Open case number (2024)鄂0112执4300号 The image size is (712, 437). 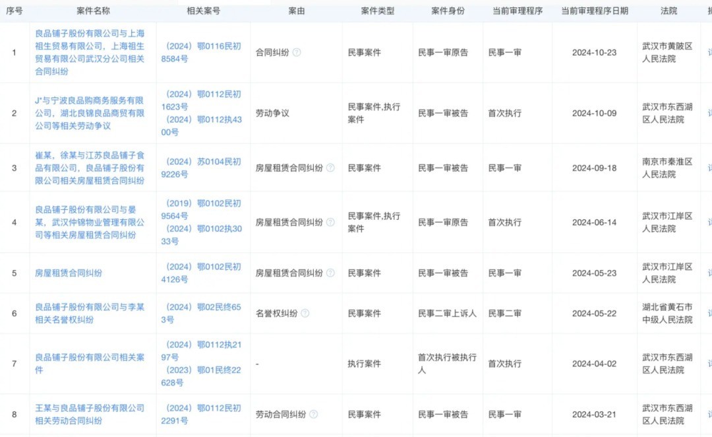(201, 126)
